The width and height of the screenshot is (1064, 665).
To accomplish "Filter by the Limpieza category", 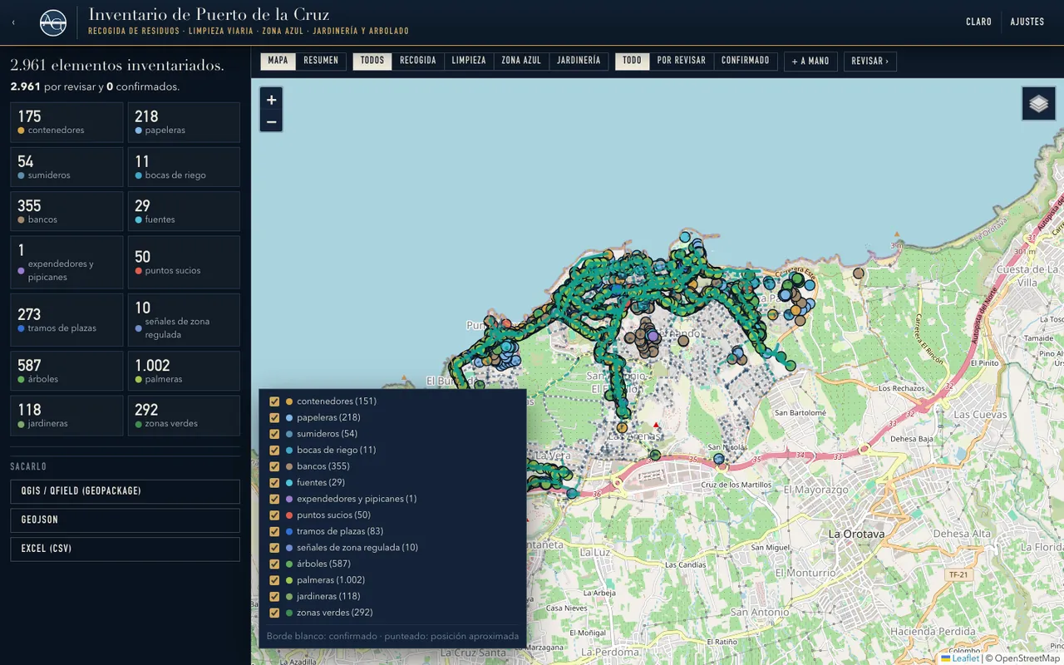I will click(x=469, y=61).
